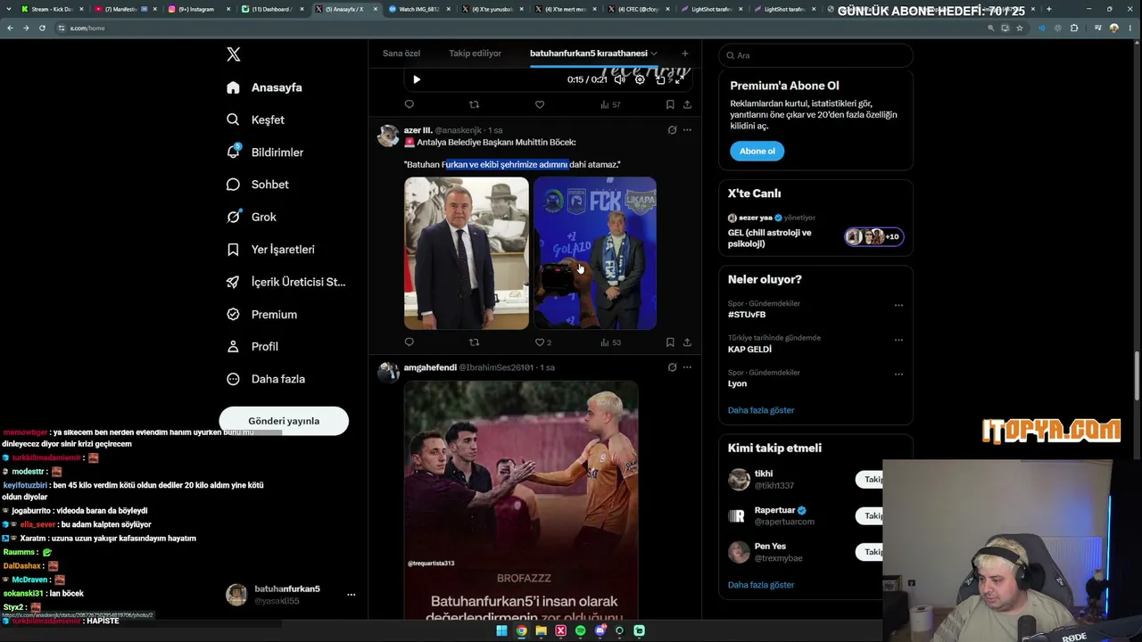The height and width of the screenshot is (642, 1142).
Task: Open Grok actions on amgahefendi post
Action: (672, 367)
